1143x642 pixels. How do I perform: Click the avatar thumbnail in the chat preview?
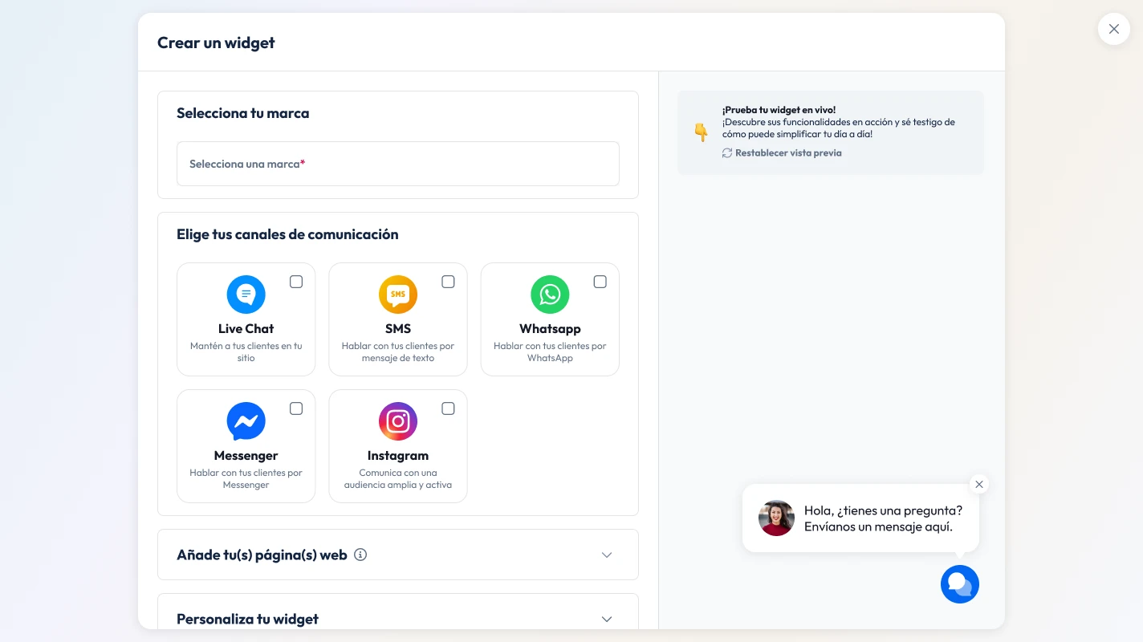click(x=776, y=518)
